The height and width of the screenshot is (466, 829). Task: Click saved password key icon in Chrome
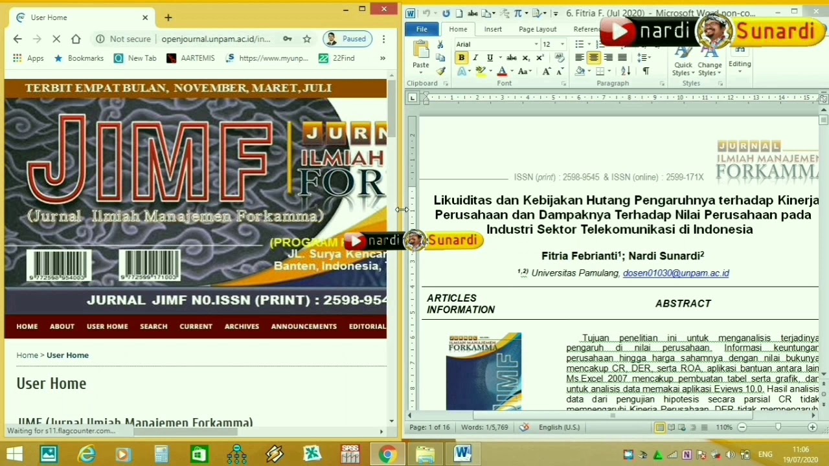tap(288, 39)
